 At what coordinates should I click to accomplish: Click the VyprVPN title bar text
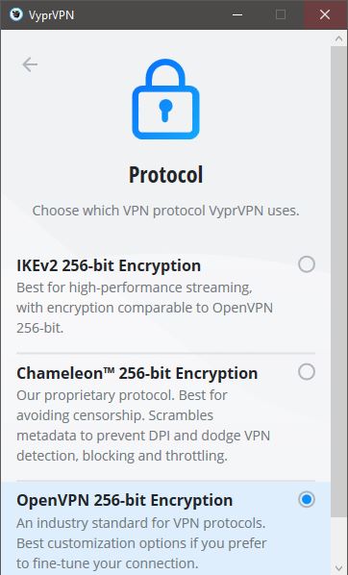coord(51,15)
